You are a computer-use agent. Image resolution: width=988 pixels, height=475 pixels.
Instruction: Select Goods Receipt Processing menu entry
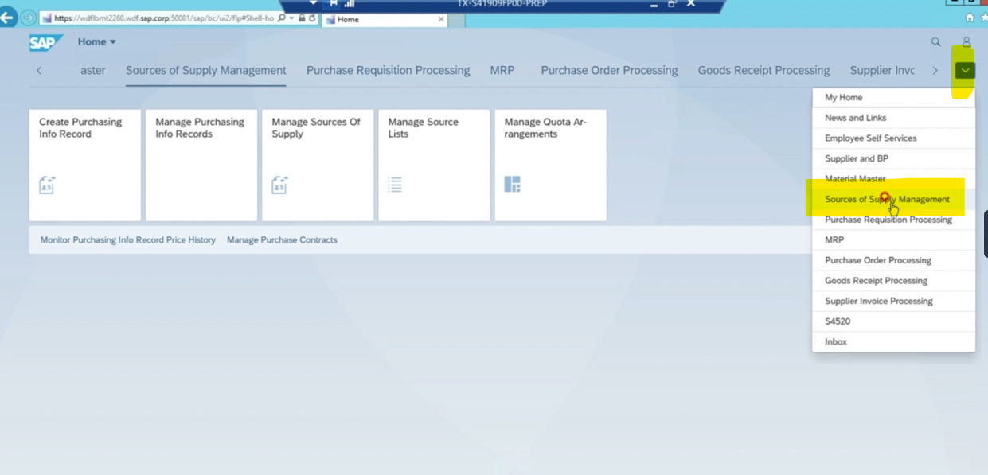pyautogui.click(x=893, y=281)
